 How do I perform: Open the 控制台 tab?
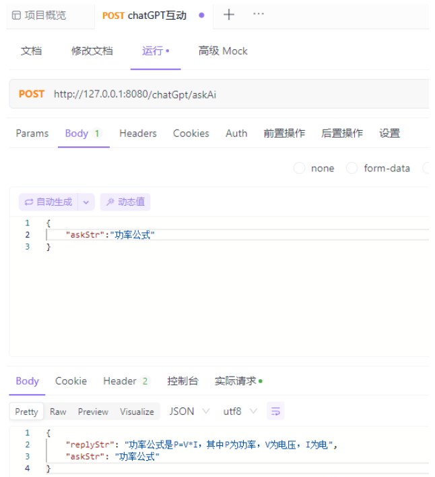pyautogui.click(x=182, y=381)
